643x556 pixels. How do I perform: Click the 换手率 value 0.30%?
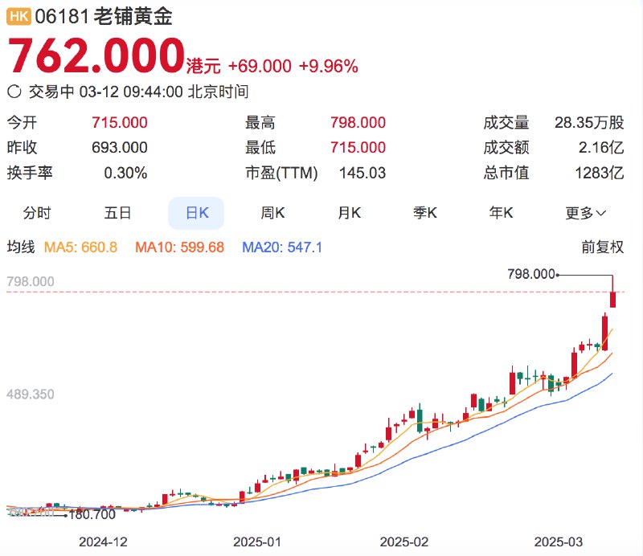pos(125,173)
